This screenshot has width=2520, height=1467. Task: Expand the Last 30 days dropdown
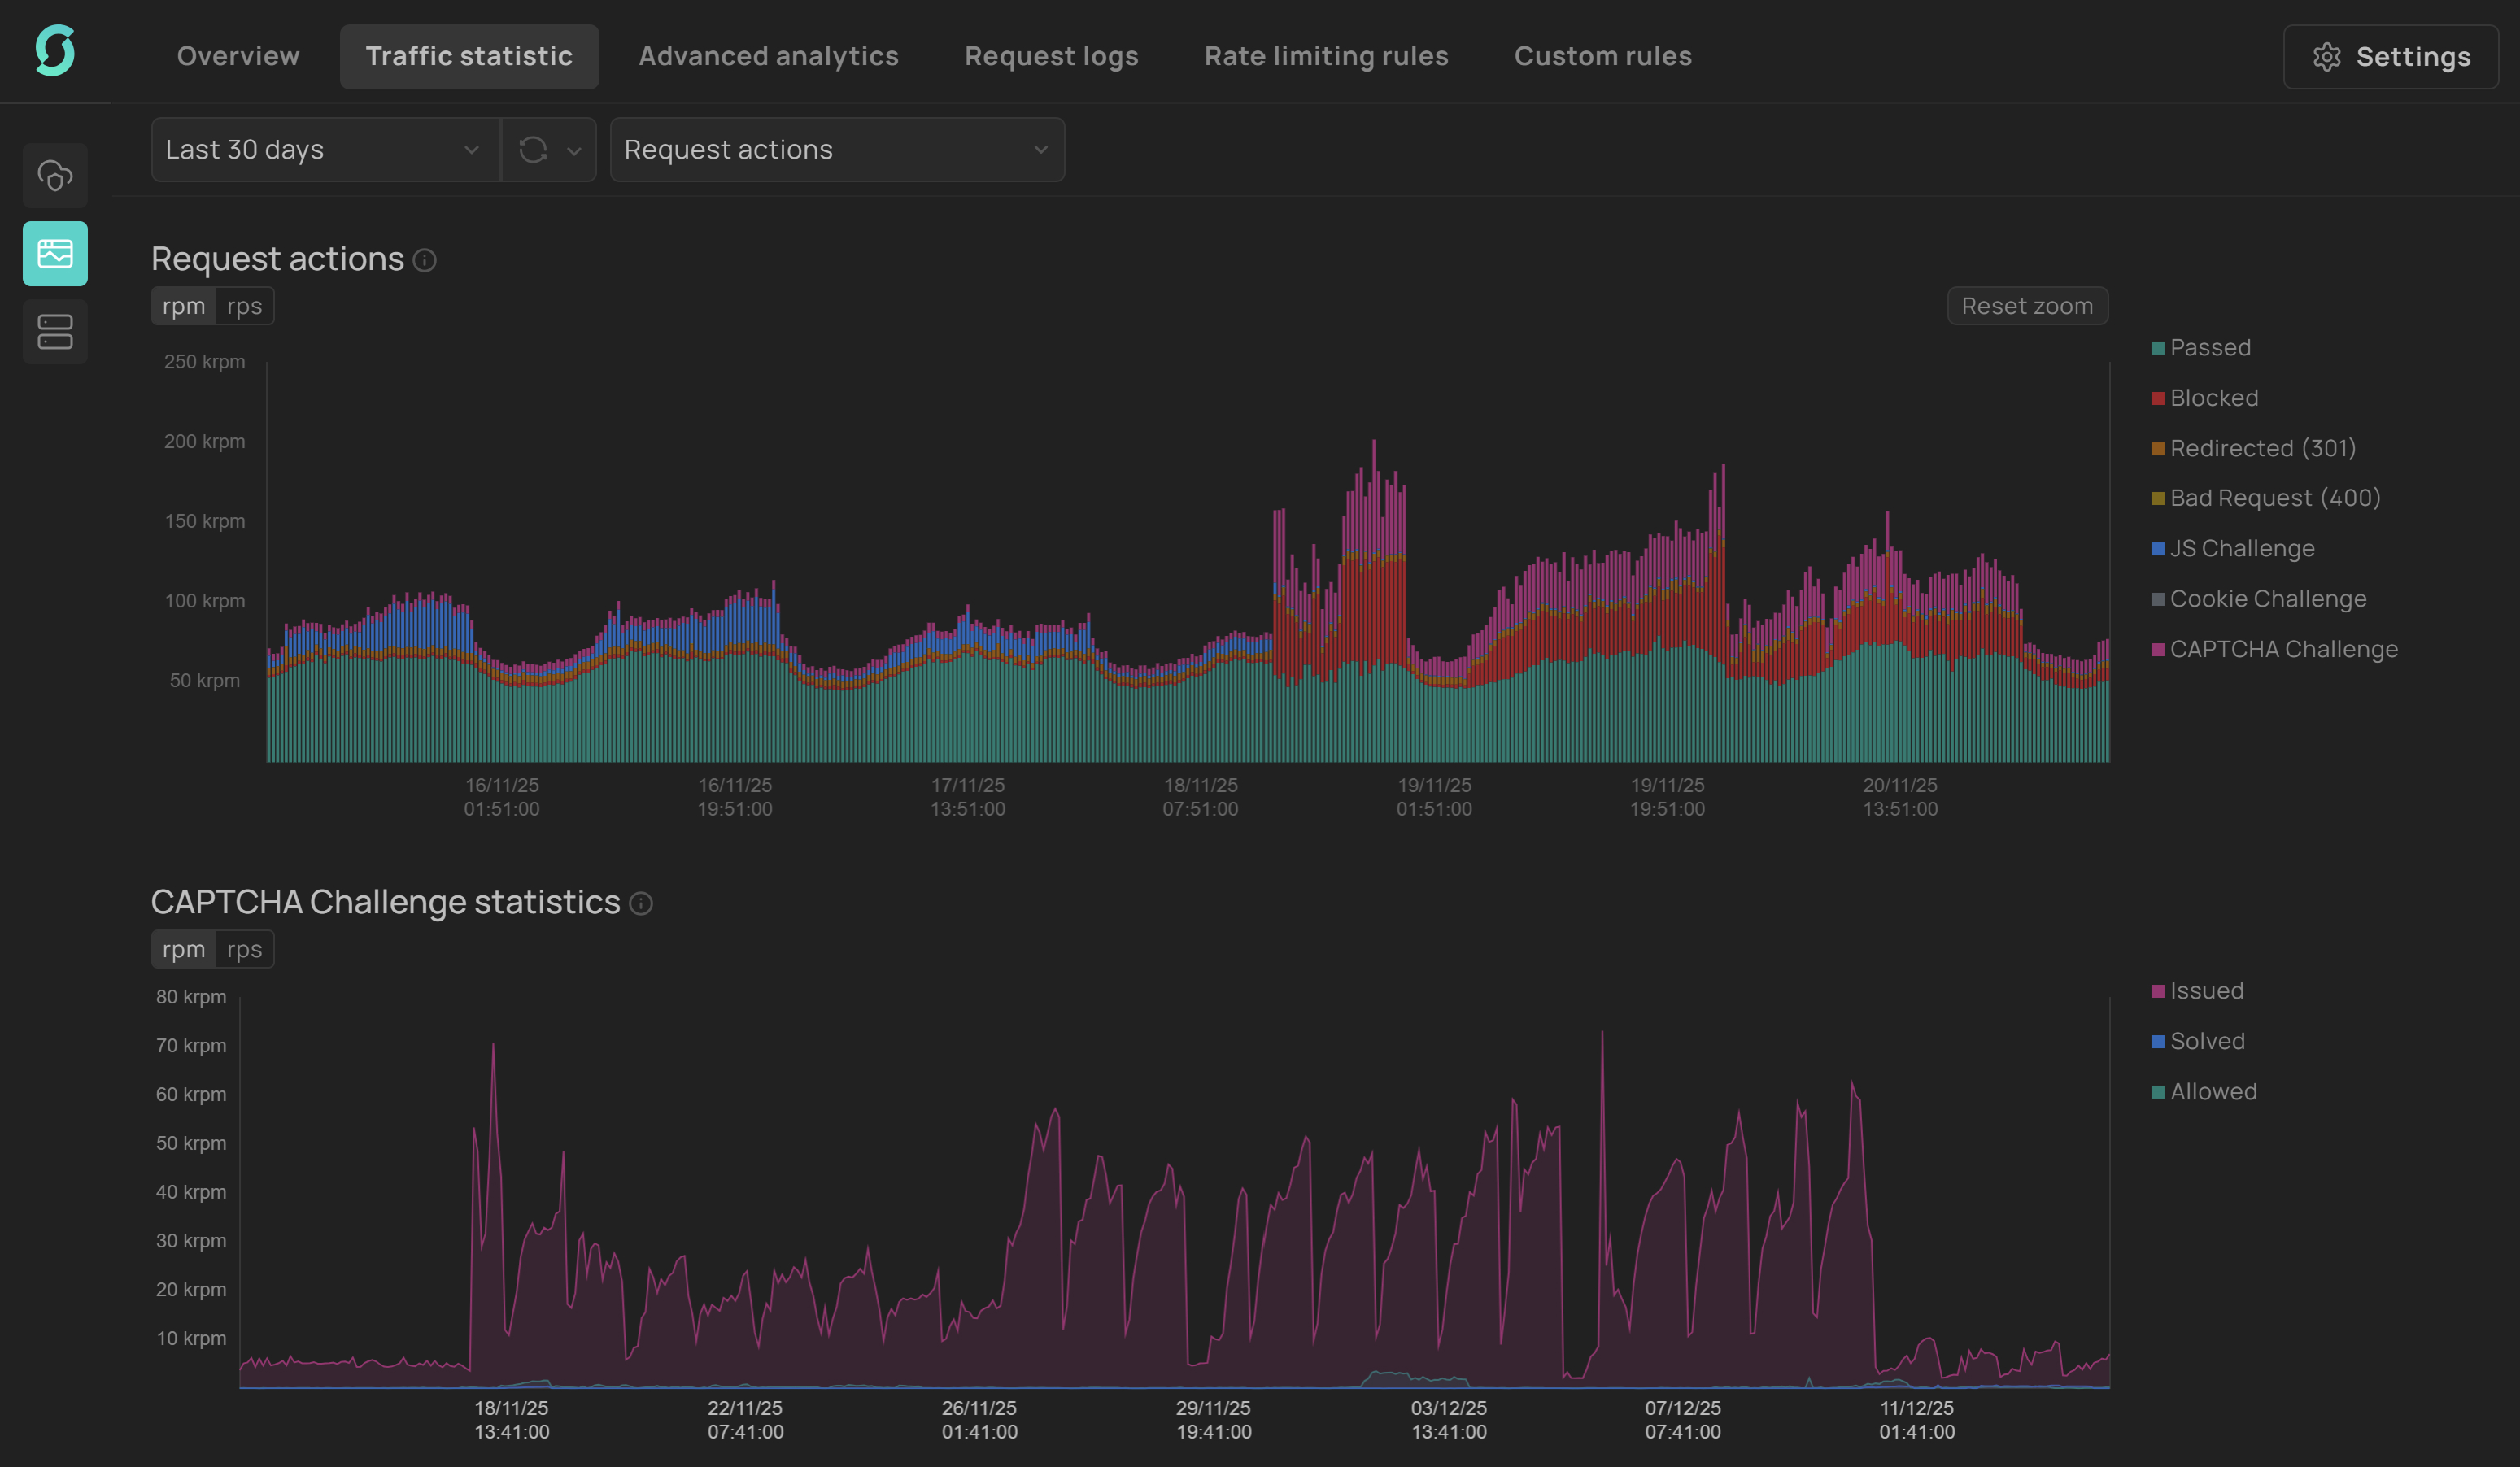(325, 150)
